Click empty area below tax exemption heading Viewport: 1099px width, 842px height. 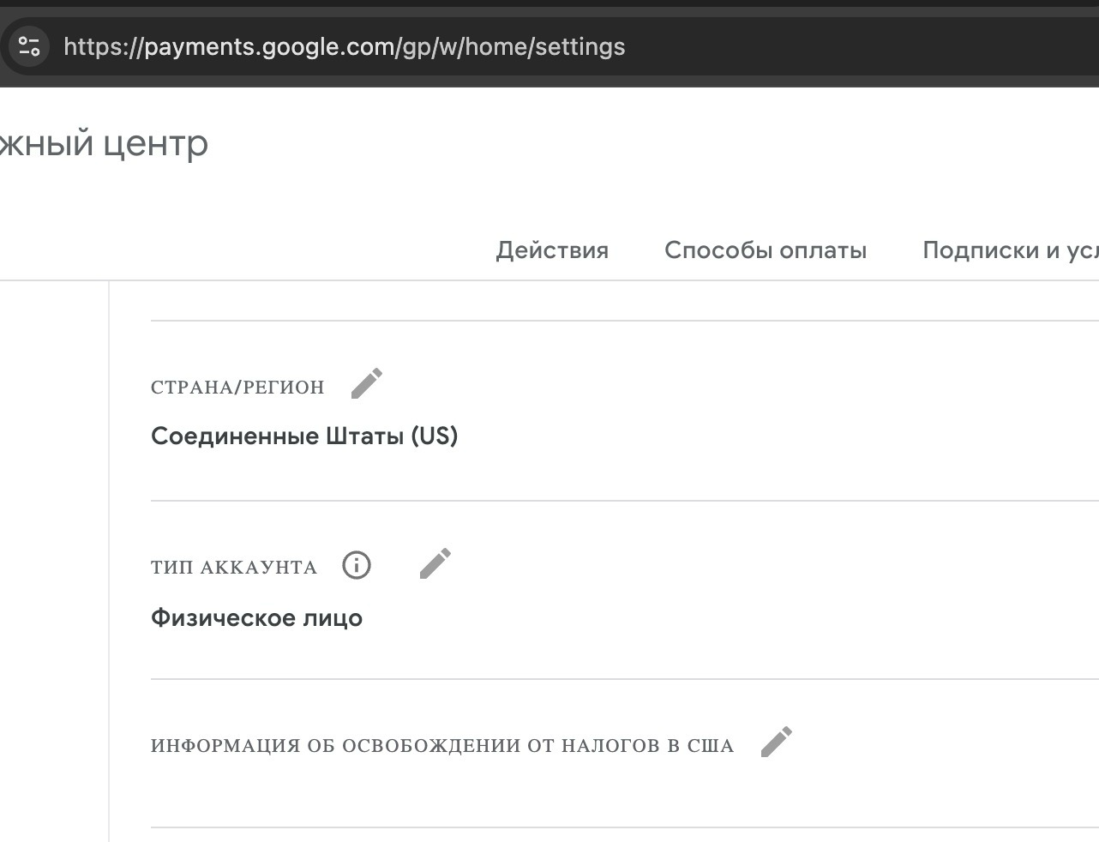tap(514, 793)
